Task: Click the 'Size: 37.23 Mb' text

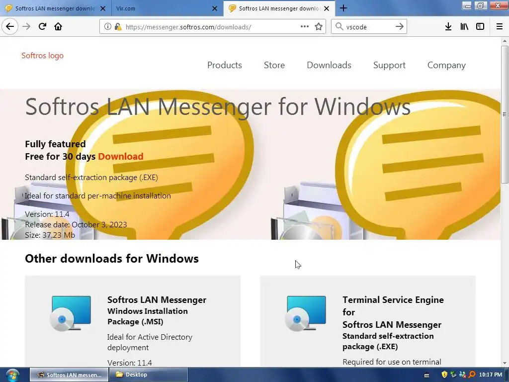Action: tap(50, 235)
